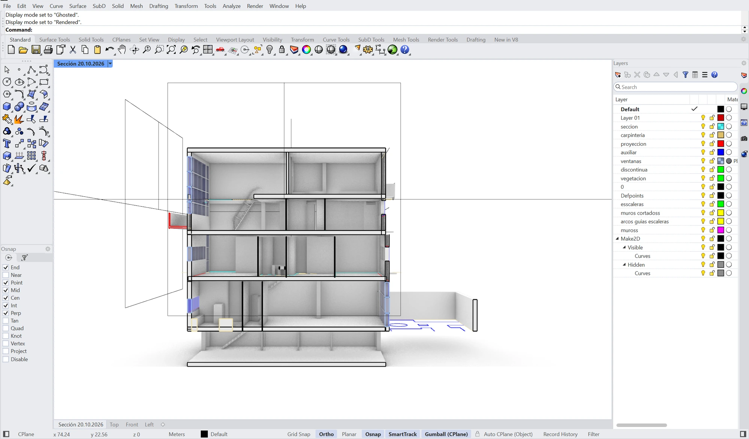Open the Layers panel gear menu

tap(744, 63)
